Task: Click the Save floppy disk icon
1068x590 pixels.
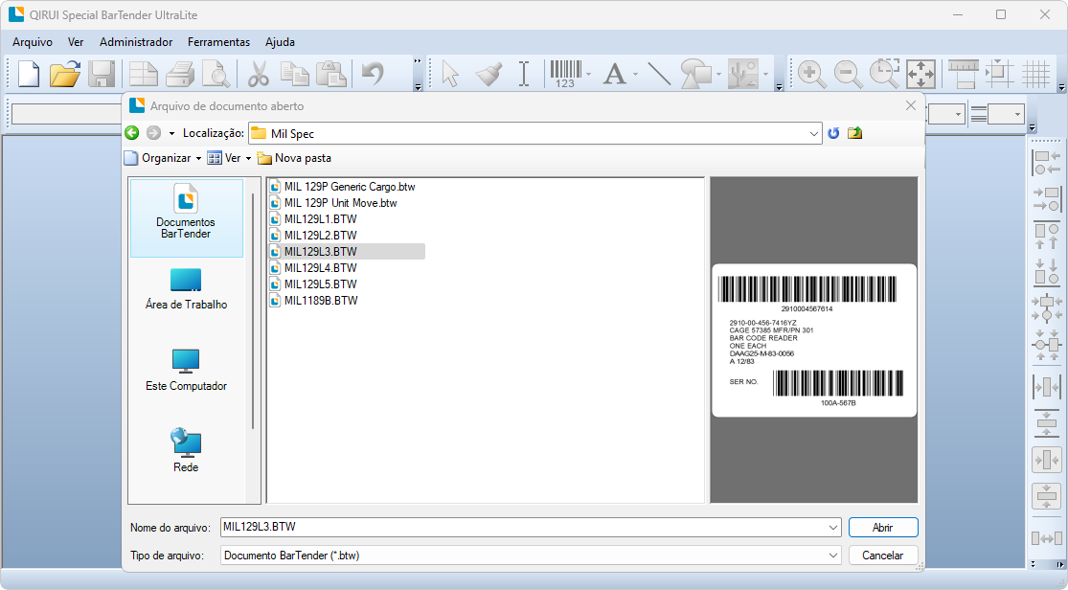Action: point(102,74)
